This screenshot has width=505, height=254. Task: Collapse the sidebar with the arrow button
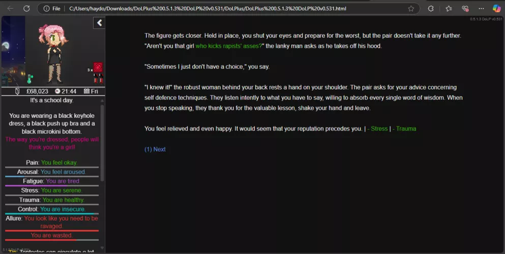[100, 23]
